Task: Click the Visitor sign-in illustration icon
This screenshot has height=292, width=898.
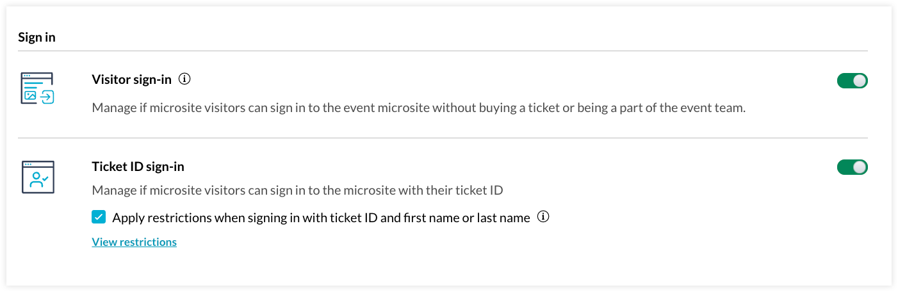Action: [x=37, y=89]
